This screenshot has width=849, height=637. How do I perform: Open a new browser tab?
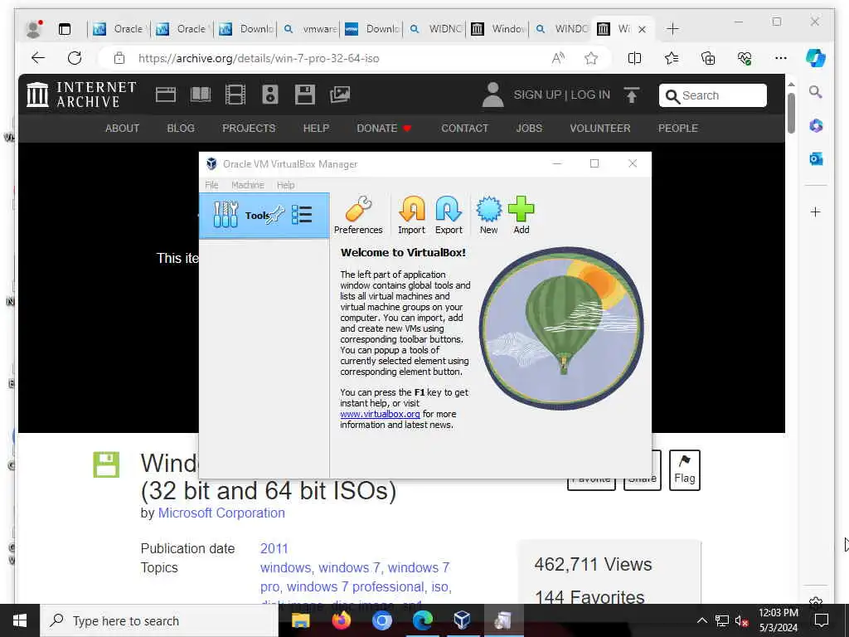(x=672, y=29)
